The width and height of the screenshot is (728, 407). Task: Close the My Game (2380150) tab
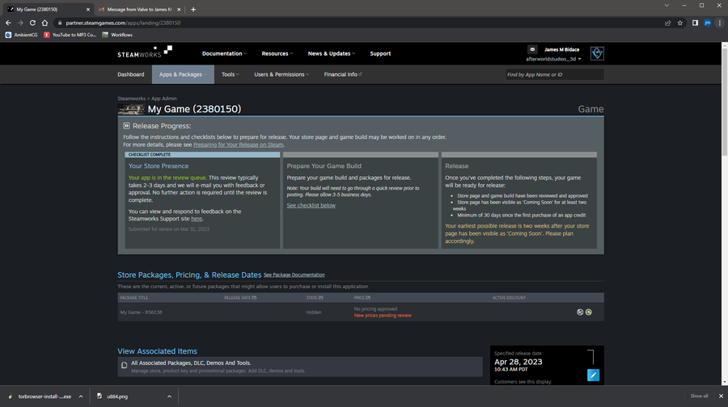click(x=87, y=9)
